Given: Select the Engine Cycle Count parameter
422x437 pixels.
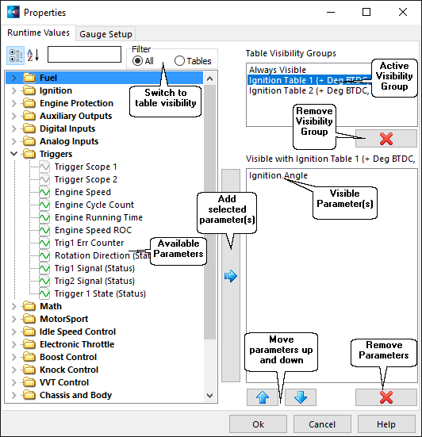Looking at the screenshot, I should coord(94,205).
